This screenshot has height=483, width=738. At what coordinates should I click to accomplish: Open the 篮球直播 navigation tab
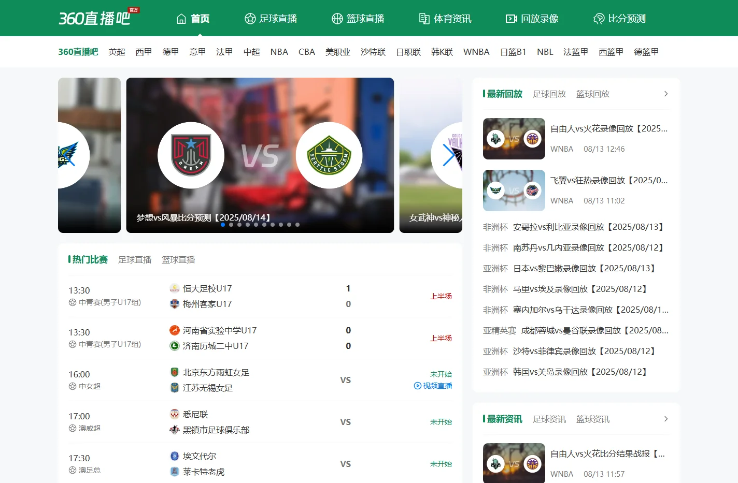358,19
